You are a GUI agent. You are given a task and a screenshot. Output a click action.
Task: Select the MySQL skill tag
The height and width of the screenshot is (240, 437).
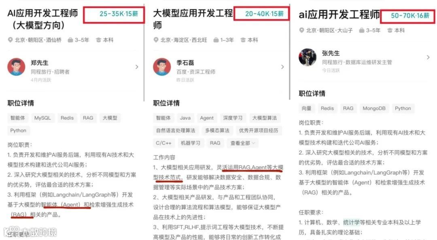click(42, 118)
